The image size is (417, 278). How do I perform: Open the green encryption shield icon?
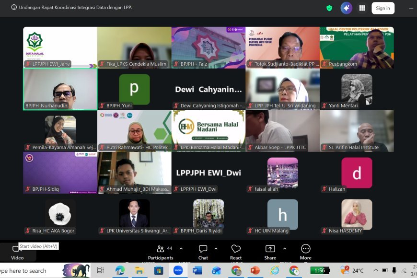[x=329, y=8]
